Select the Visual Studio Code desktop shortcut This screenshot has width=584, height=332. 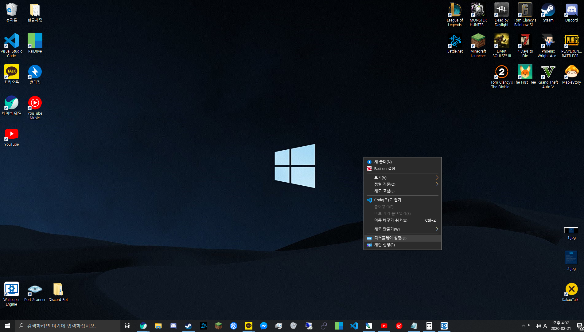click(x=12, y=45)
